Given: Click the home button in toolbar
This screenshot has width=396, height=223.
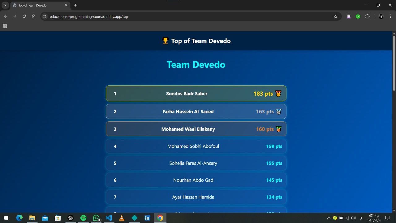Looking at the screenshot, I should (x=33, y=16).
